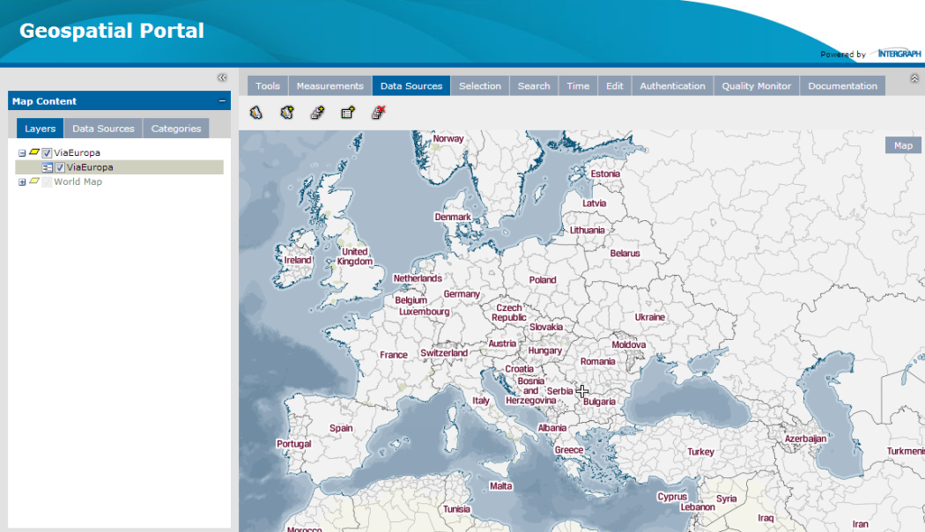Click the map-services icon with the yellow plus
Image resolution: width=925 pixels, height=532 pixels.
[286, 113]
